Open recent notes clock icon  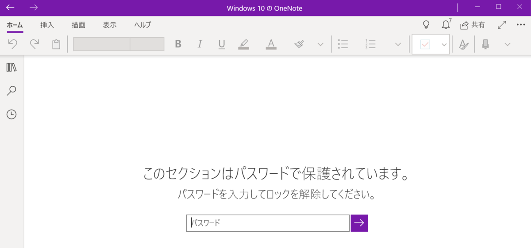point(12,114)
